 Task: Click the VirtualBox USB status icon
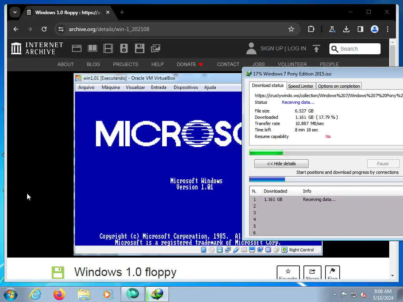tap(236, 250)
